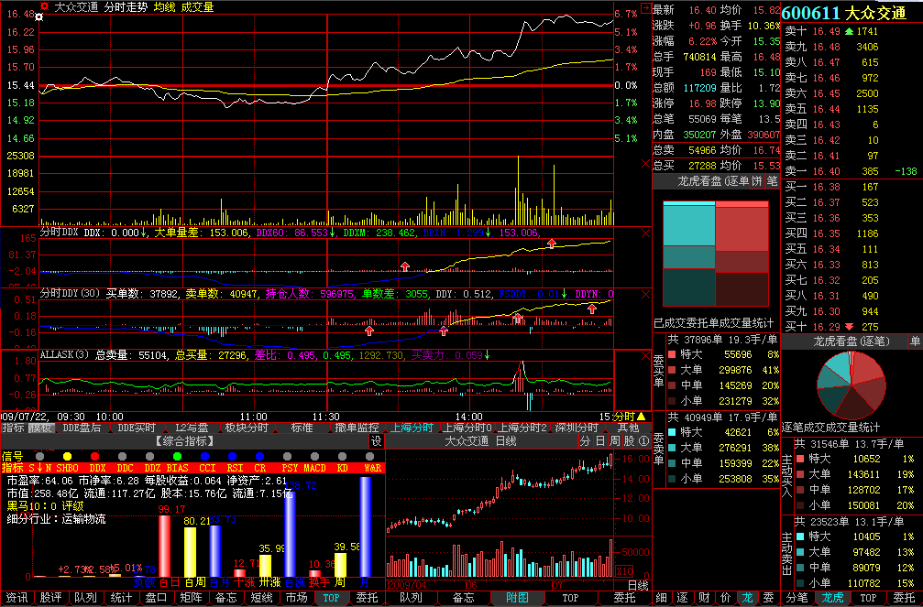923x607 pixels.
Task: Click the 细 tab in the bottom right strip
Action: 661,598
